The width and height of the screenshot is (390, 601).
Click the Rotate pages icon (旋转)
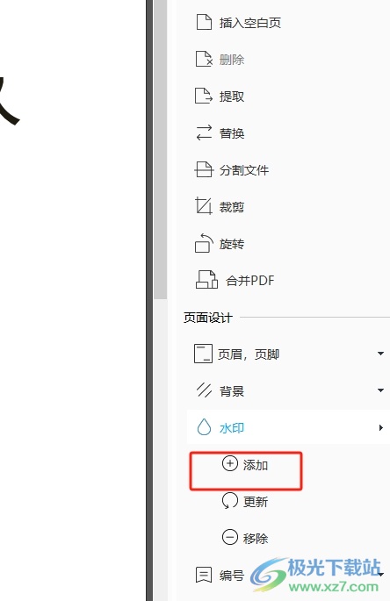pyautogui.click(x=204, y=243)
